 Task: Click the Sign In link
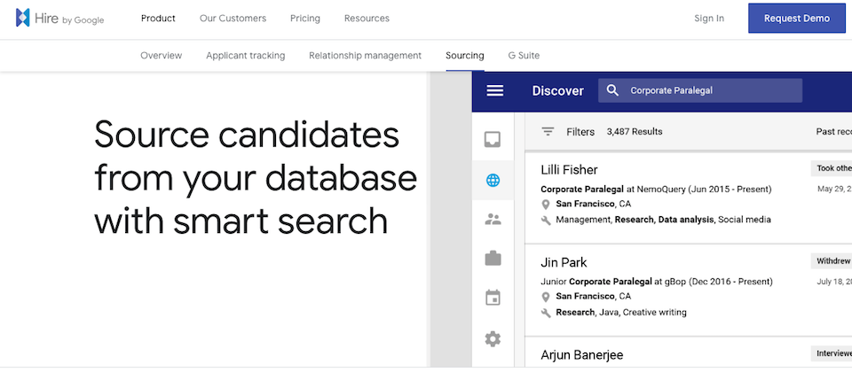pos(709,19)
